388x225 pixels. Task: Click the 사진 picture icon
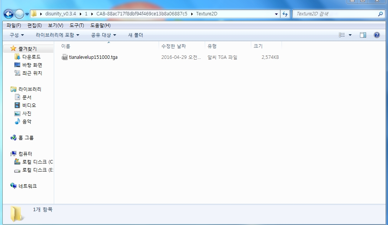coord(17,113)
